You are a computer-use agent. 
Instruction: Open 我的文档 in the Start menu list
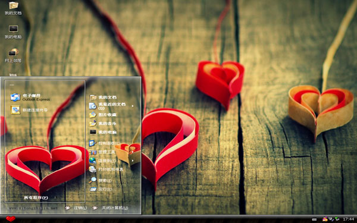103,98
